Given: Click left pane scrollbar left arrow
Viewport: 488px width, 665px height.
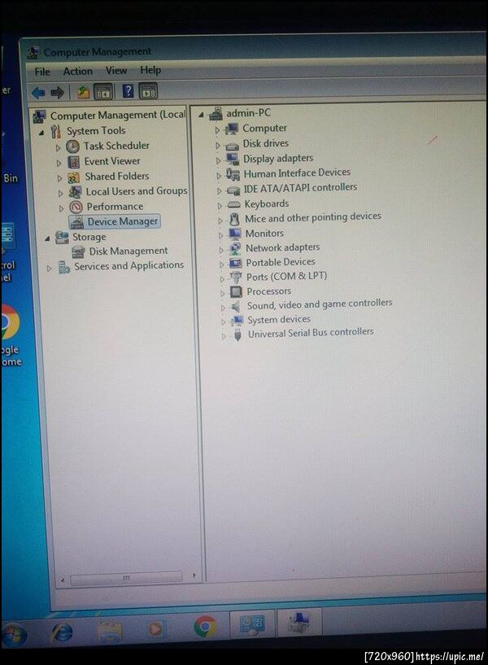Looking at the screenshot, I should pyautogui.click(x=63, y=580).
